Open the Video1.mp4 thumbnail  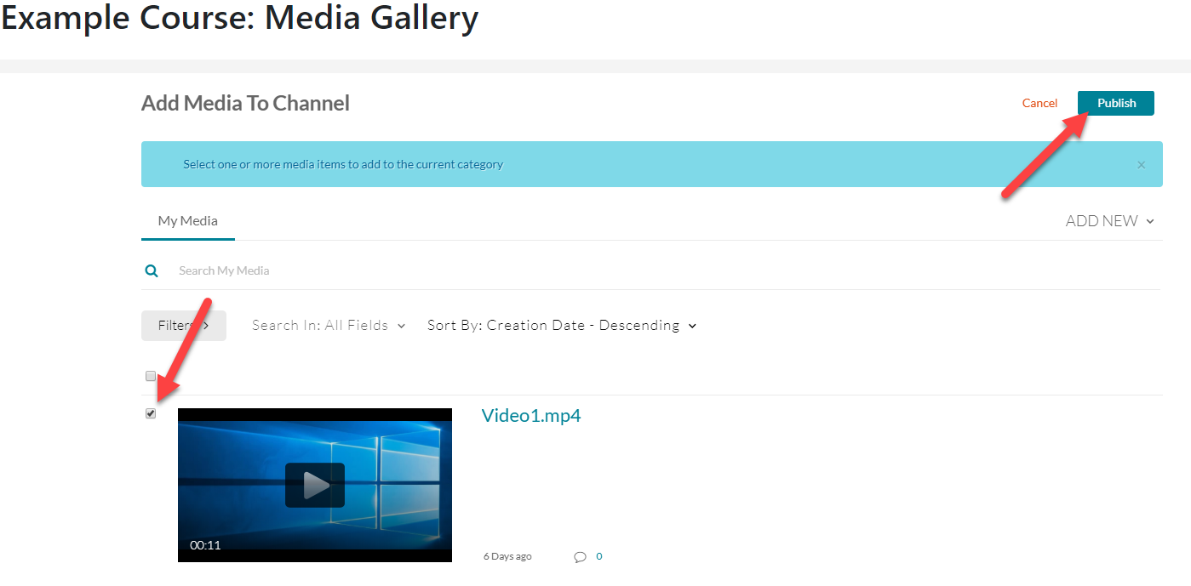315,485
